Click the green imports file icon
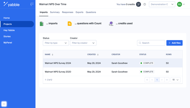 pos(42,23)
